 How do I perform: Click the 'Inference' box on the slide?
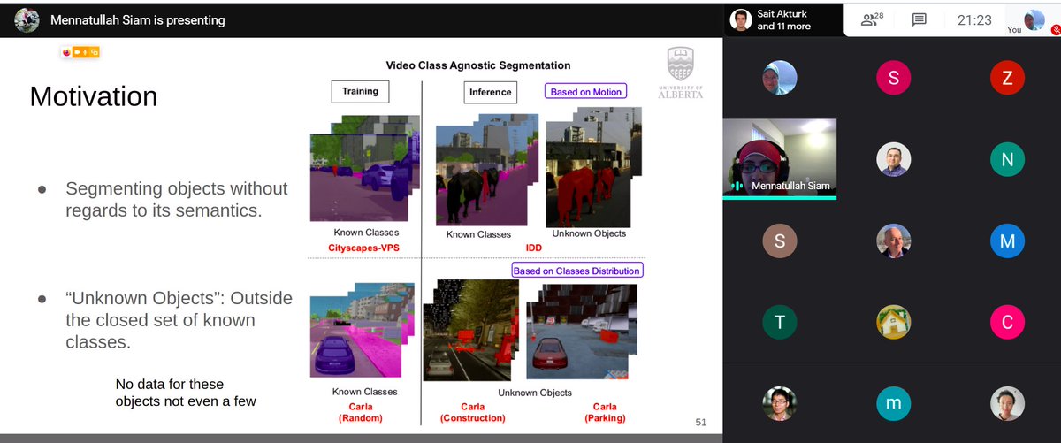pos(490,92)
